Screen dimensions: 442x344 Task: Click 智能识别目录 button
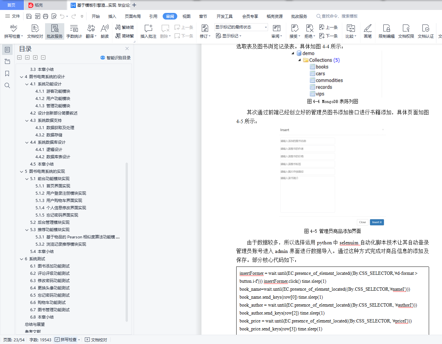[x=115, y=58]
